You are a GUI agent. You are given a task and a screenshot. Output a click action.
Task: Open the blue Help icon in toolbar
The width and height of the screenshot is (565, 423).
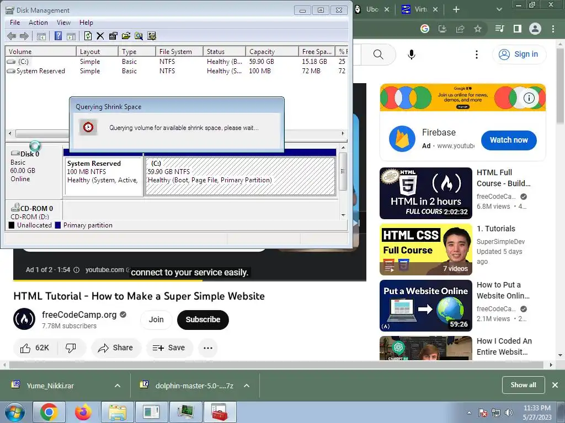click(58, 36)
